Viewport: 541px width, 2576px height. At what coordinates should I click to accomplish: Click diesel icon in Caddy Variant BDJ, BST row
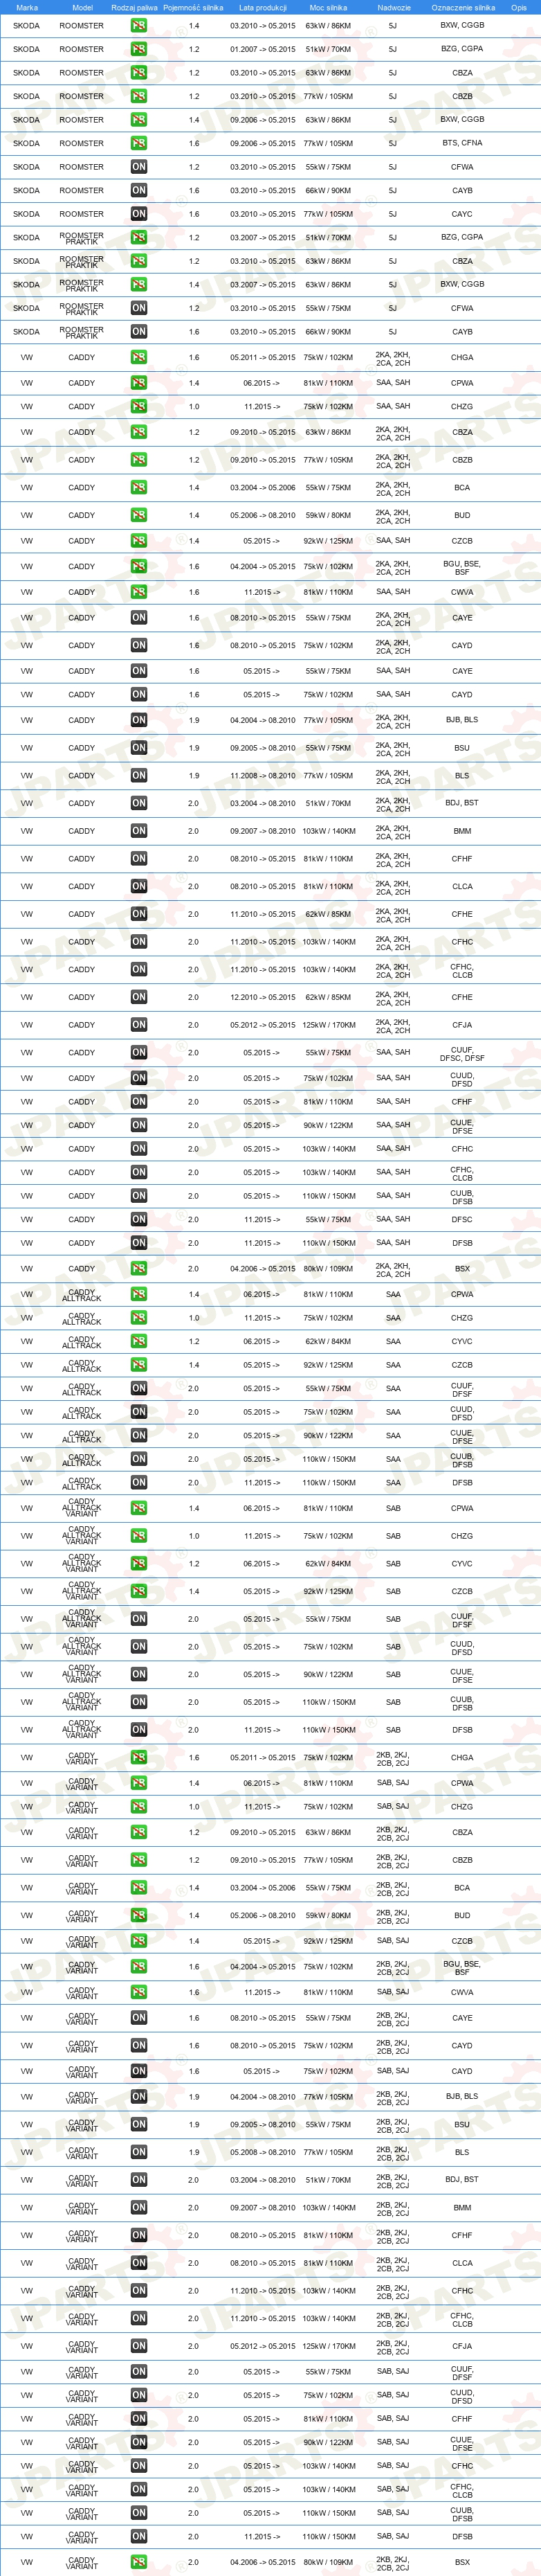(x=139, y=2179)
